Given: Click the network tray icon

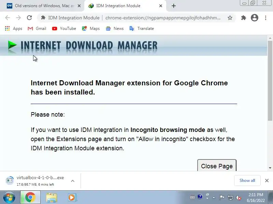Looking at the screenshot, I should tap(230, 198).
